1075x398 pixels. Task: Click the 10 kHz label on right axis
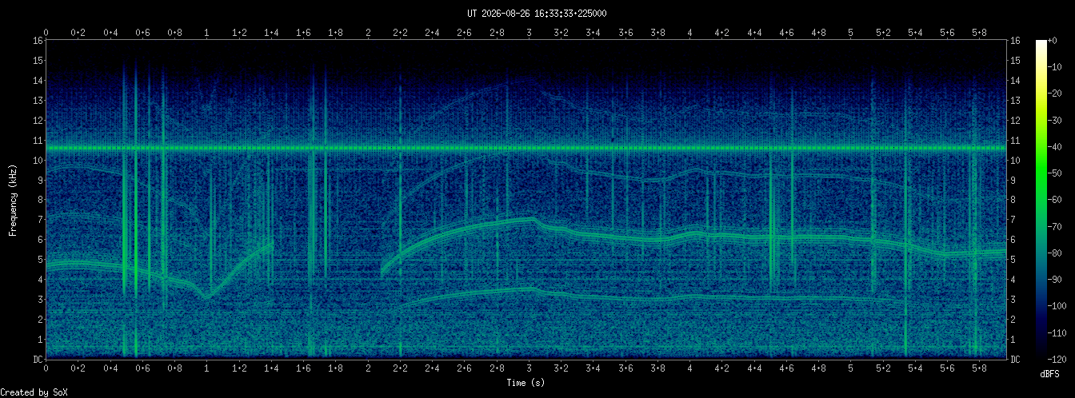point(1016,161)
